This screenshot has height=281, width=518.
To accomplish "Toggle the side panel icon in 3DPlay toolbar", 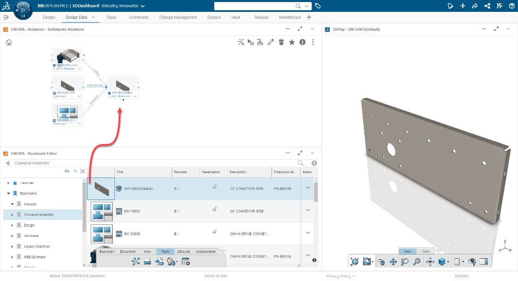I will click(x=483, y=262).
